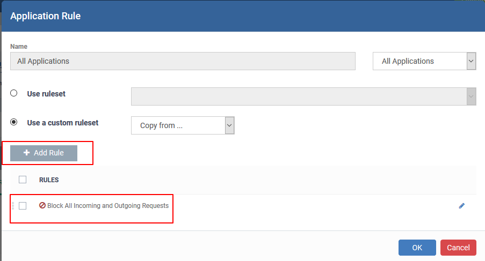Viewport: 485px width, 261px height.
Task: Select the Use ruleset radio button
Action: pos(13,93)
